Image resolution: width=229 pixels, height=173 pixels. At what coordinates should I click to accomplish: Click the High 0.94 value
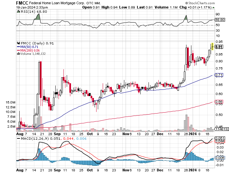point(109,7)
